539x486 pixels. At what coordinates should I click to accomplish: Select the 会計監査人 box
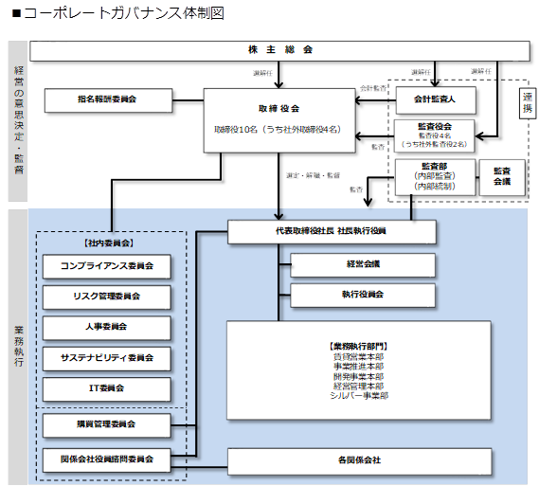point(436,100)
